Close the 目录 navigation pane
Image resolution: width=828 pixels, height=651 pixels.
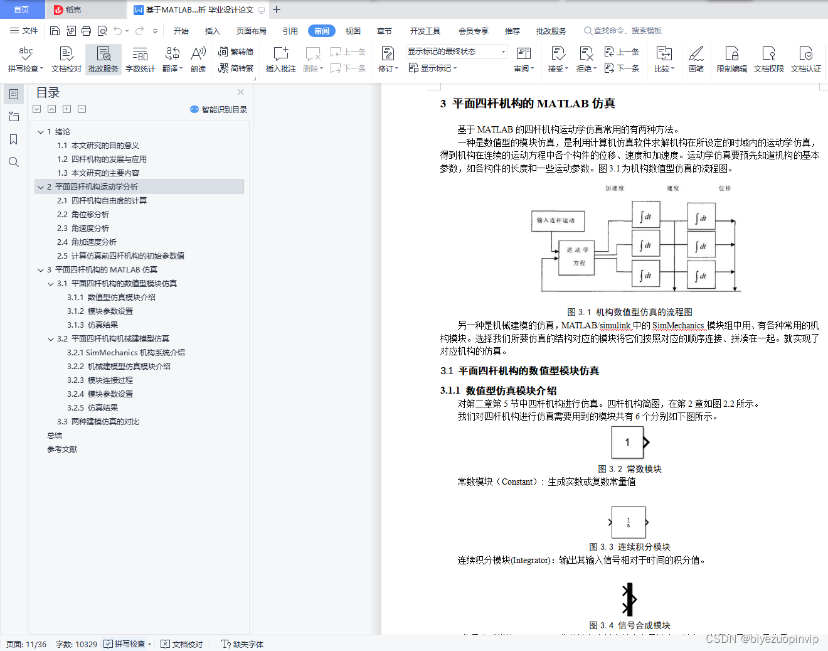click(x=240, y=92)
